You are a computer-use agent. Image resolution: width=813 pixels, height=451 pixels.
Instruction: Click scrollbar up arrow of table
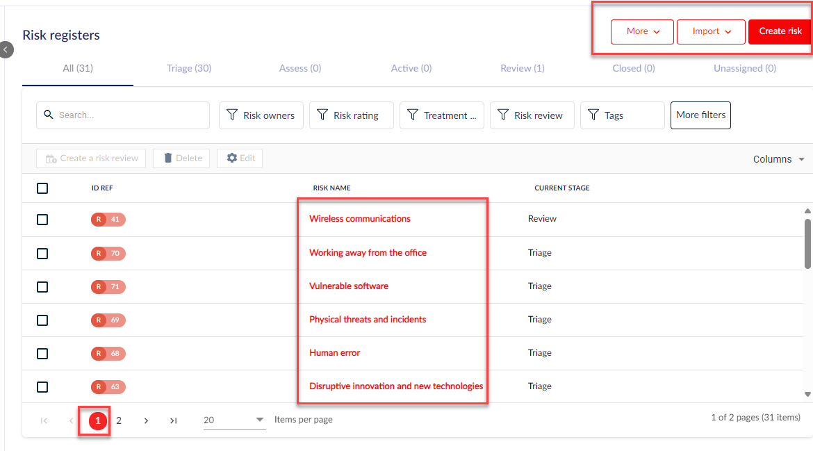coord(807,211)
